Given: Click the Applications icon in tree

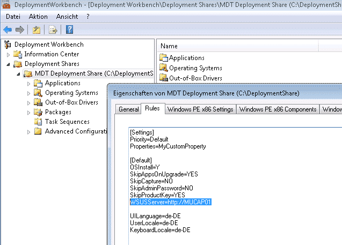Looking at the screenshot, I should [x=38, y=83].
